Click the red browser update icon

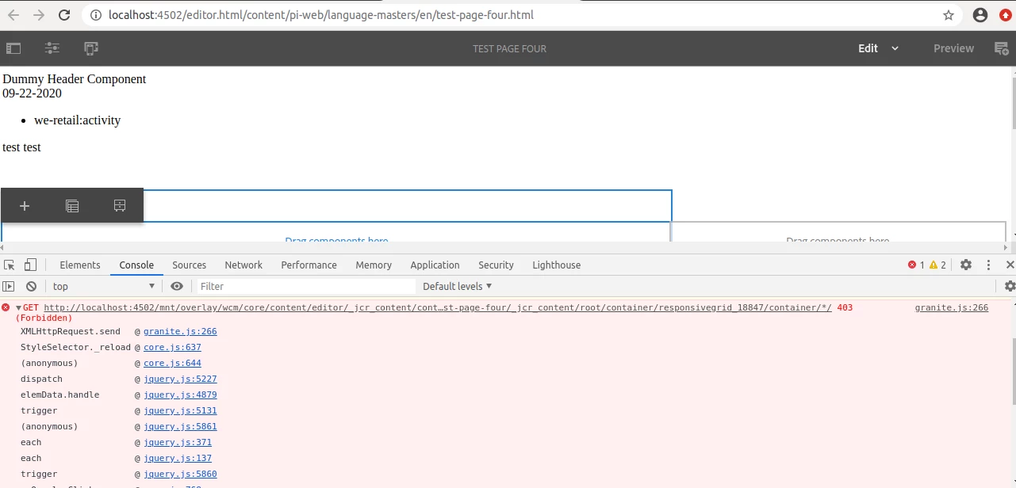(x=1006, y=15)
